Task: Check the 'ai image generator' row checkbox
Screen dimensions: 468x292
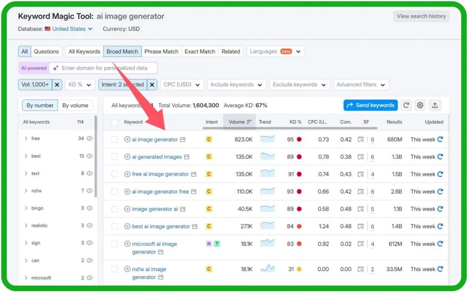Action: [115, 140]
